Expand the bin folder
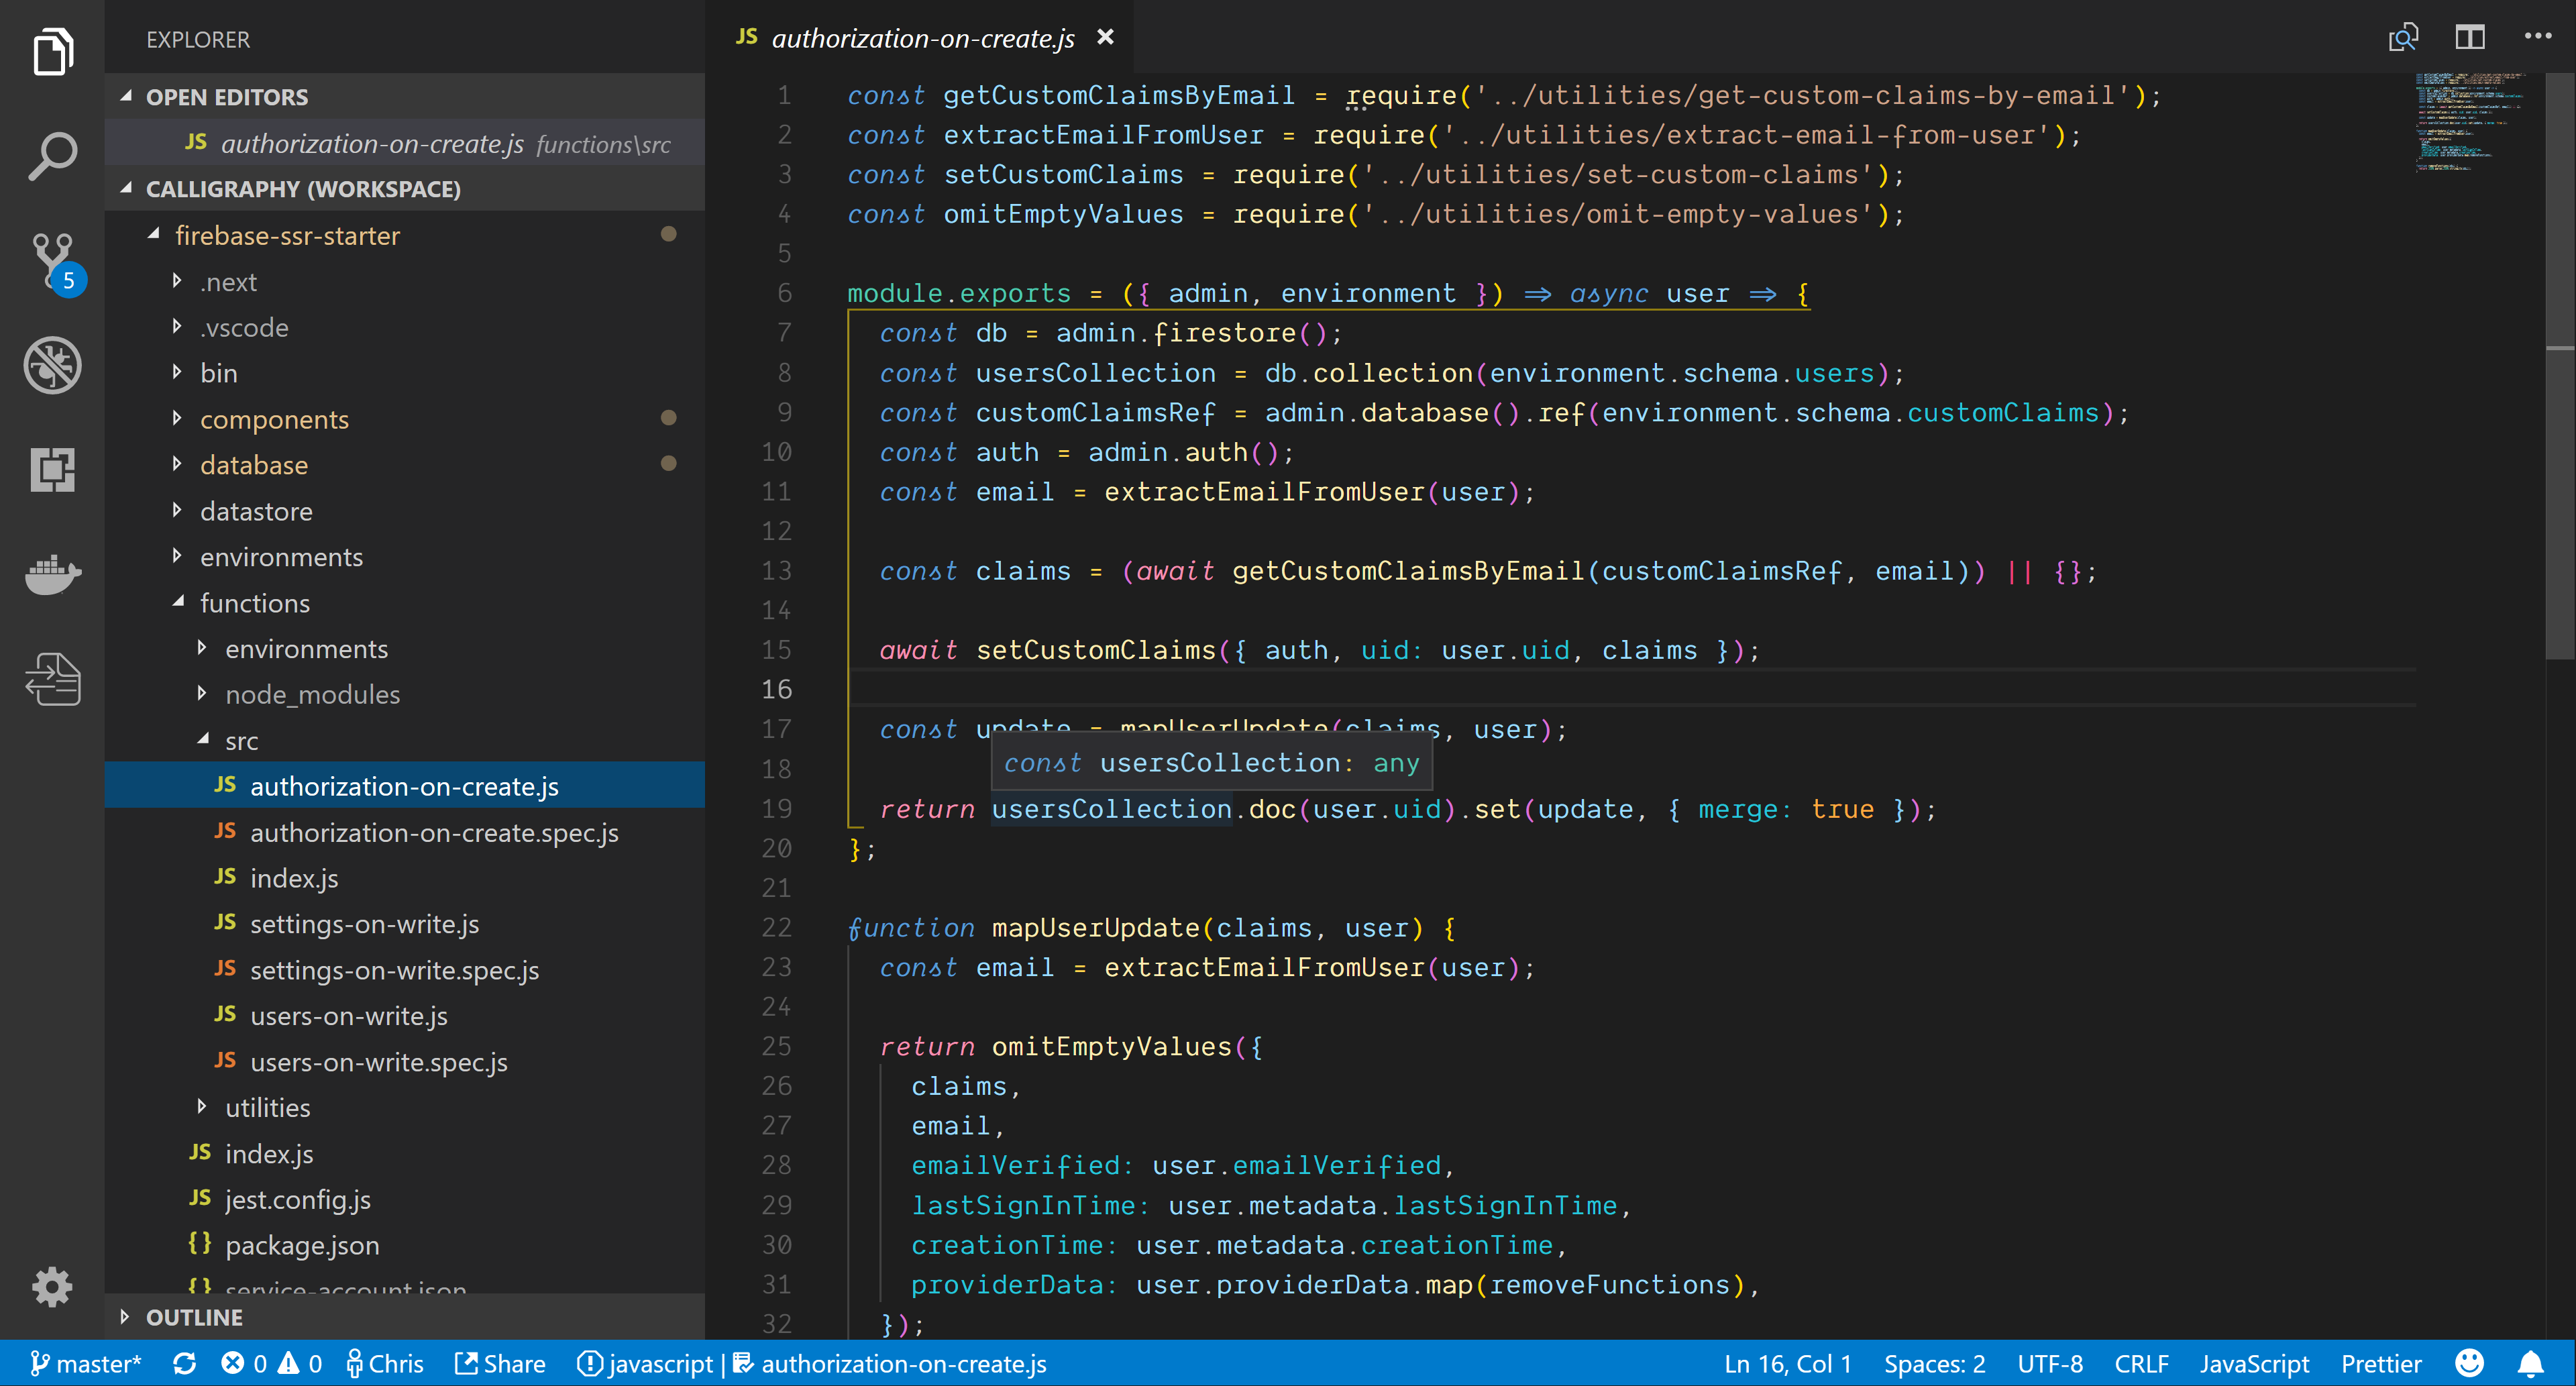This screenshot has height=1386, width=2576. (x=404, y=373)
